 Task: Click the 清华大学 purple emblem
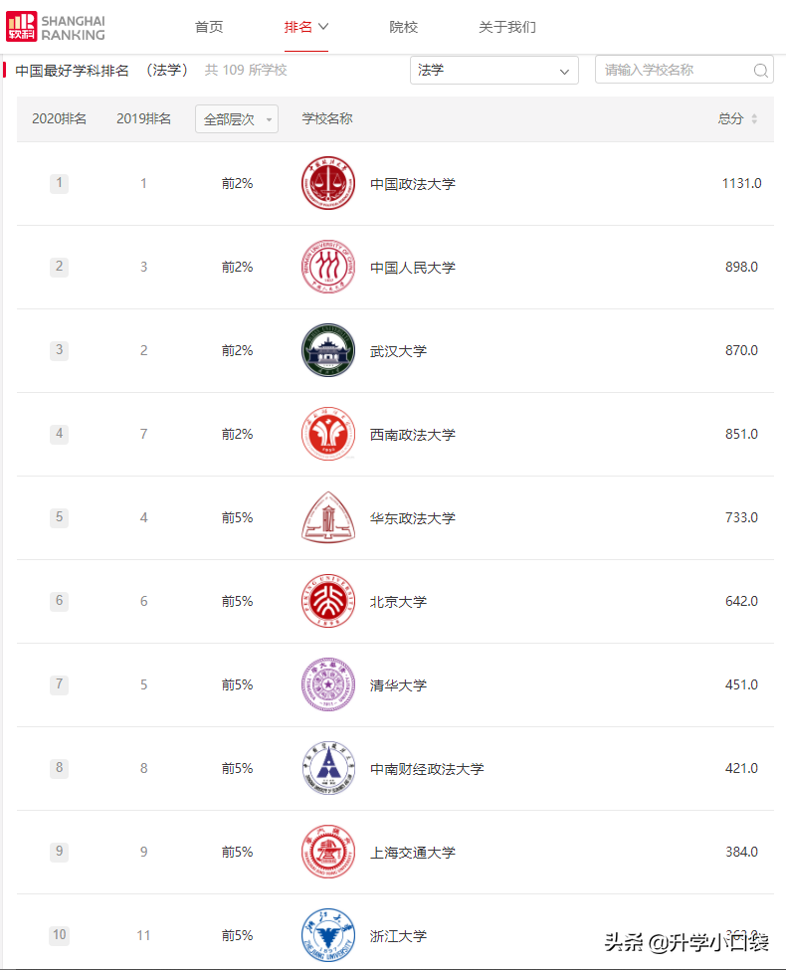click(x=328, y=684)
